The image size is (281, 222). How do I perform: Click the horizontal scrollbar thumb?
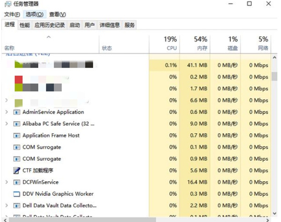pos(82,220)
